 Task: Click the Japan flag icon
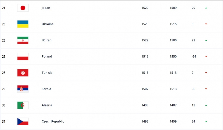coord(23,8)
